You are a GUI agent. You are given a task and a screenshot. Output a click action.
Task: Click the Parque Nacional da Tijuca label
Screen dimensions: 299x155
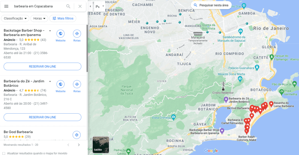point(127,90)
